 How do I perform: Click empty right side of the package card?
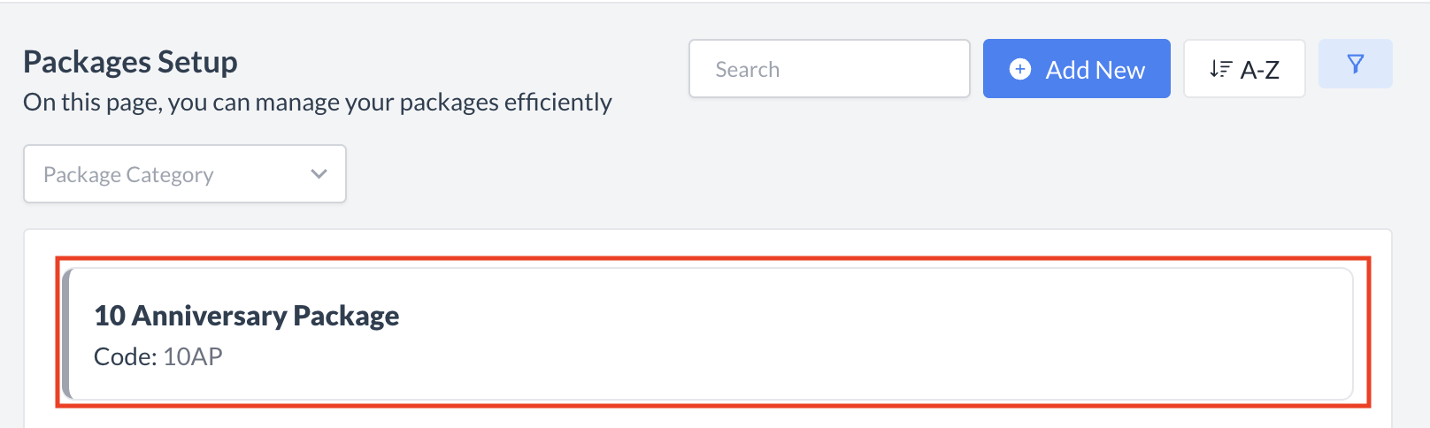click(x=1062, y=333)
